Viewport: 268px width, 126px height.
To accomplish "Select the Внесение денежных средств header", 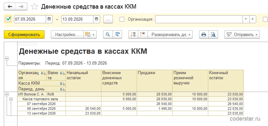I will [119, 81].
